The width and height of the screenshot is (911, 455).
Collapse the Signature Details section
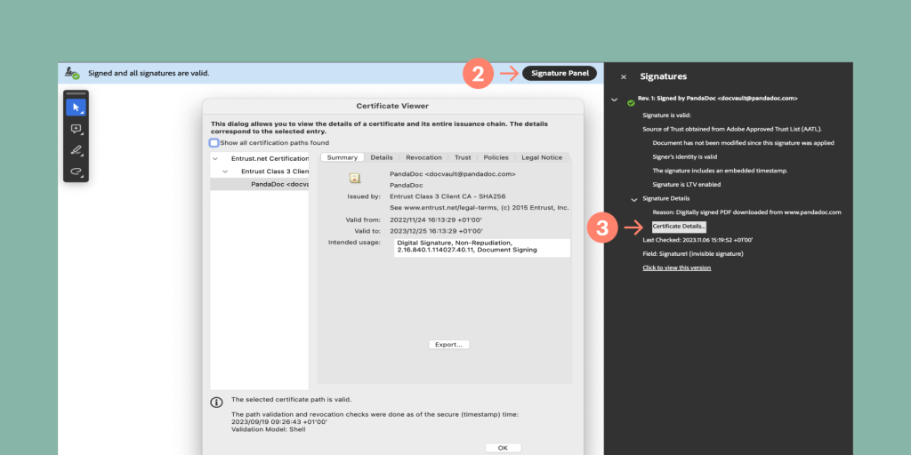point(634,199)
